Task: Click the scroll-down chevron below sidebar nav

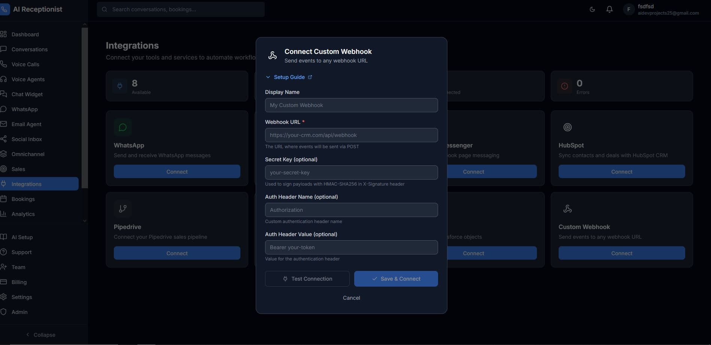Action: 85,221
